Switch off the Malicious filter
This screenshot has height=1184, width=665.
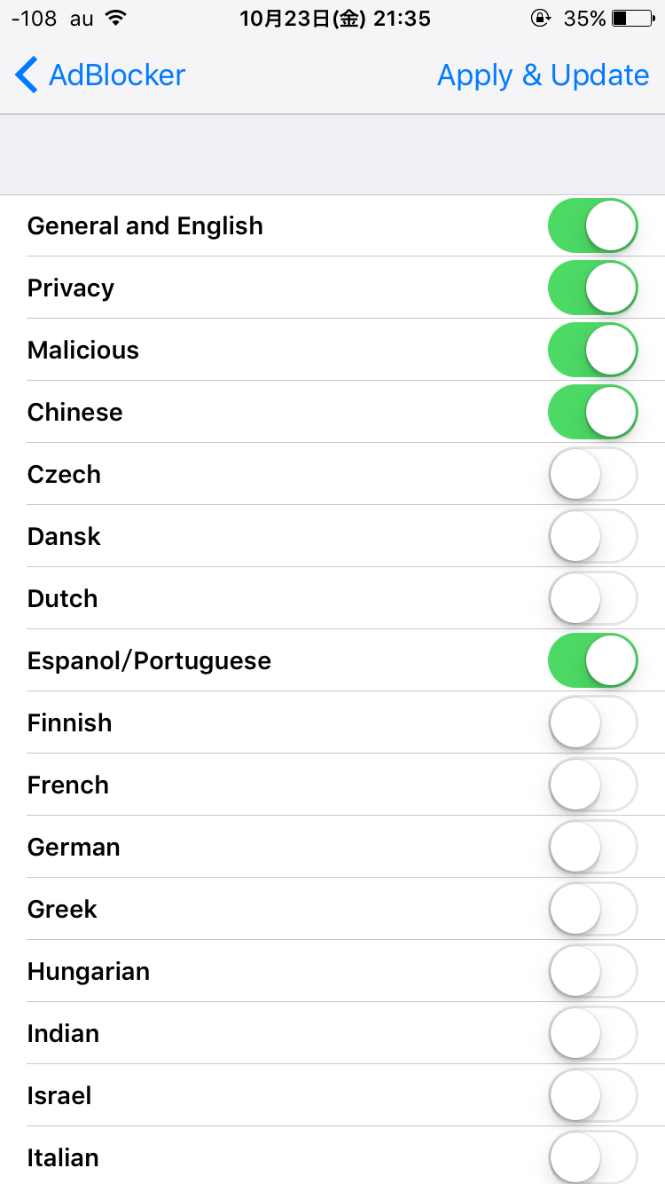point(592,351)
